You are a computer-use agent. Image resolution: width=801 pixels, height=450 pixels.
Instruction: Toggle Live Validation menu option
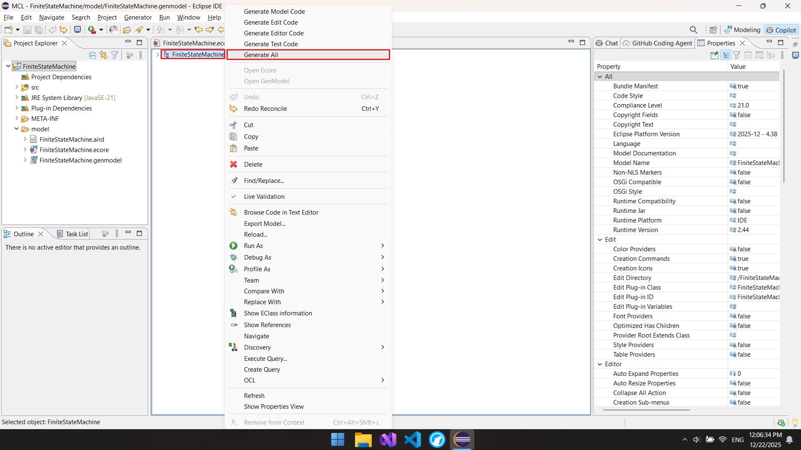coord(264,197)
